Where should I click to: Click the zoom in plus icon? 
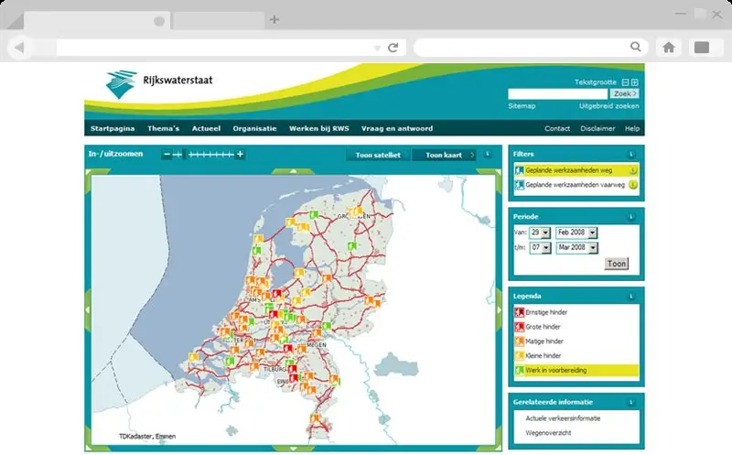pos(241,155)
